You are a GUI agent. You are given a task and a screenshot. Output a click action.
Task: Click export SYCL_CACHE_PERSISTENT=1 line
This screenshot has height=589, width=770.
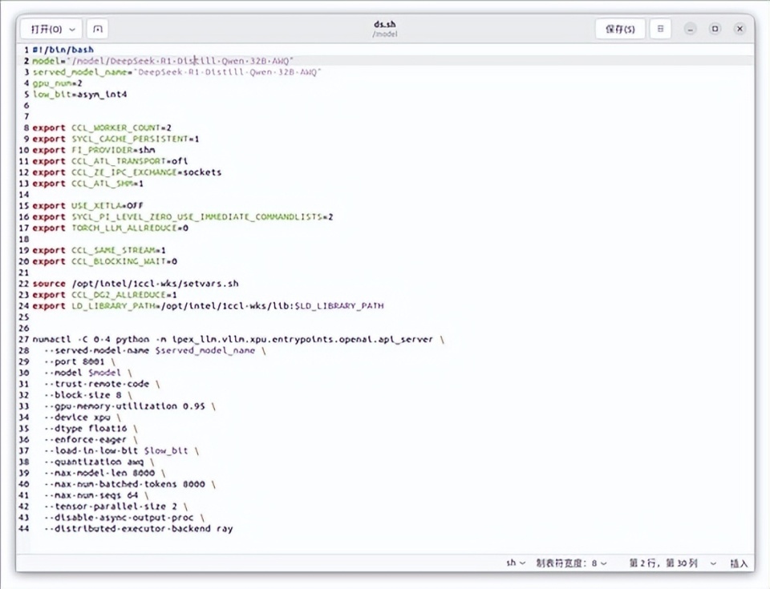(115, 139)
